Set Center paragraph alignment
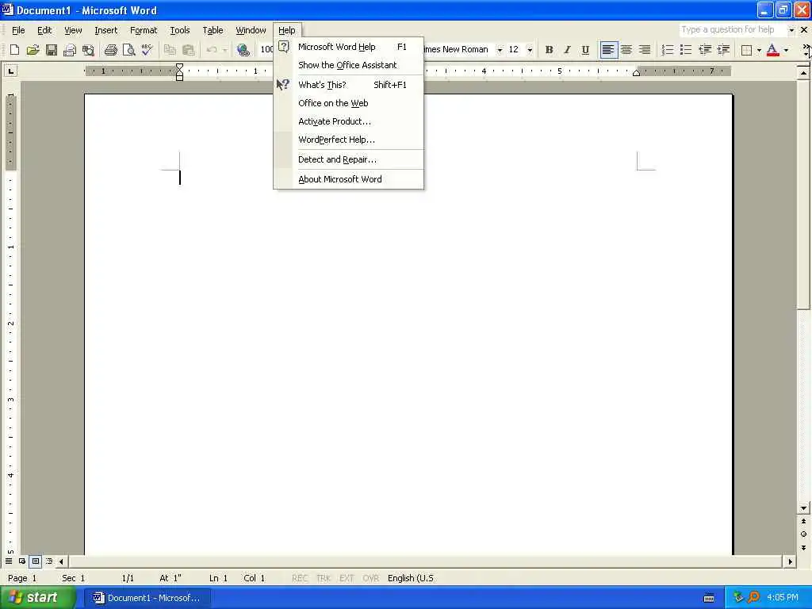This screenshot has width=812, height=609. [626, 50]
